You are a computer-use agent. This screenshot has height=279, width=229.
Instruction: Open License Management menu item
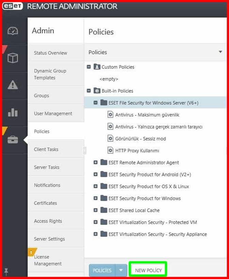point(56,260)
